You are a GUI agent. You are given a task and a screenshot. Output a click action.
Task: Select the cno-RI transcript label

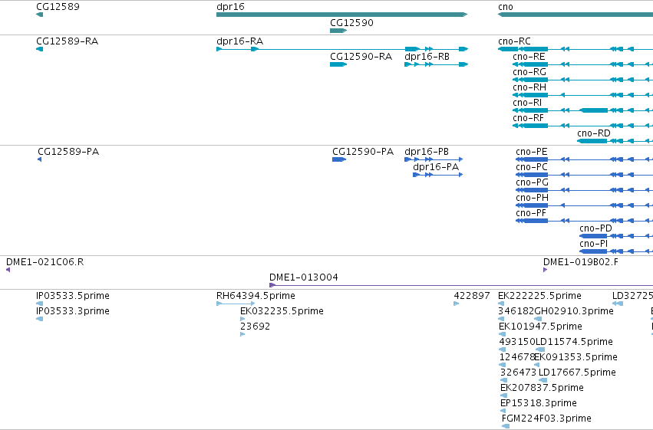(x=527, y=103)
